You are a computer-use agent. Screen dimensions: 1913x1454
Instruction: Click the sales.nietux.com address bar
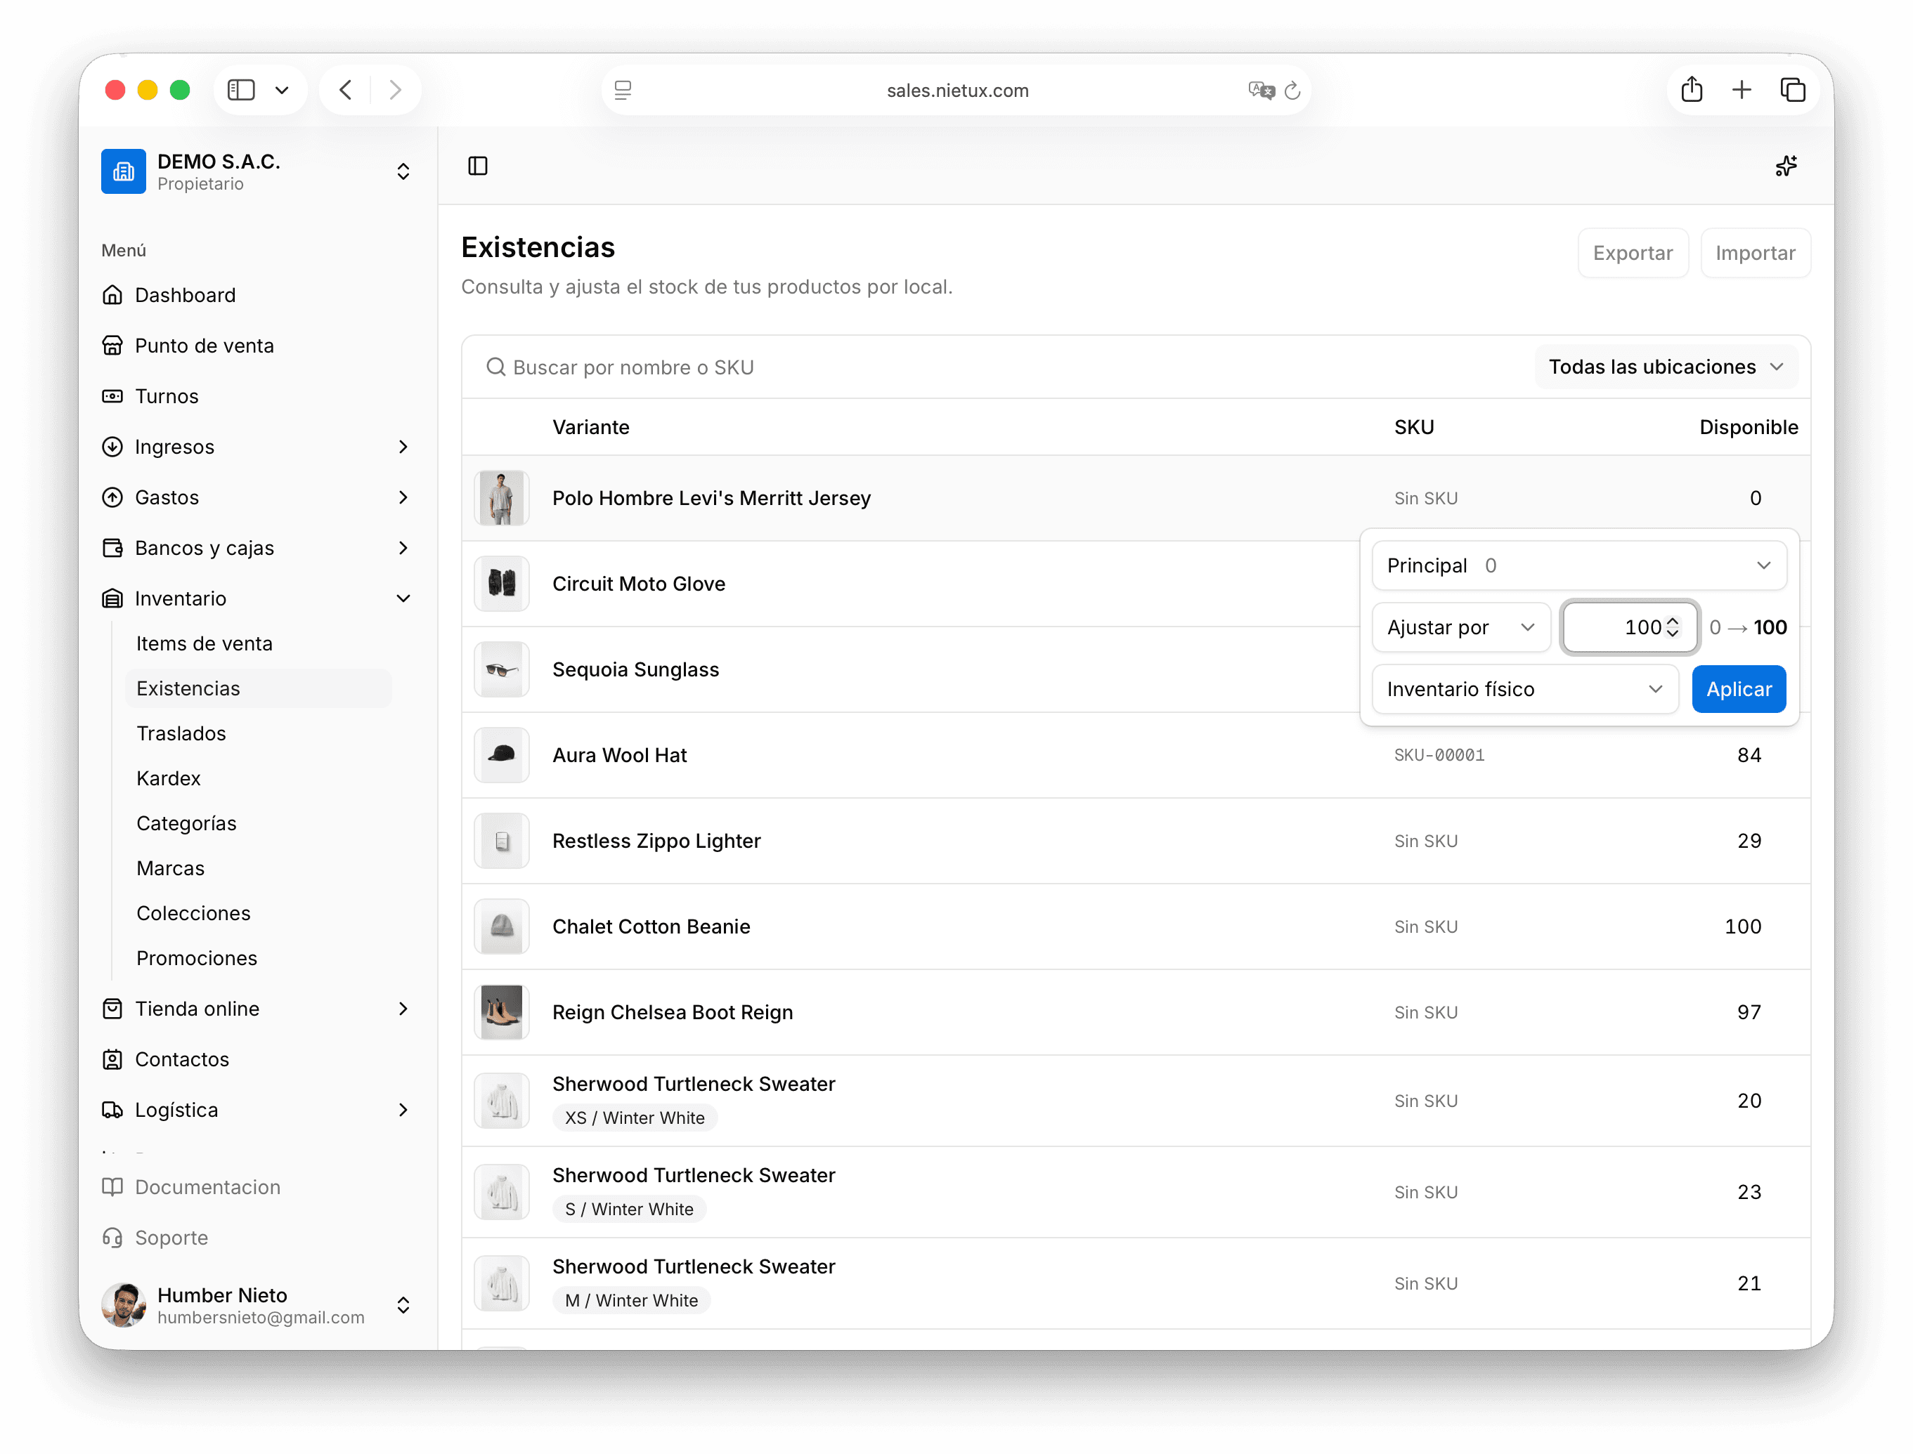point(956,90)
